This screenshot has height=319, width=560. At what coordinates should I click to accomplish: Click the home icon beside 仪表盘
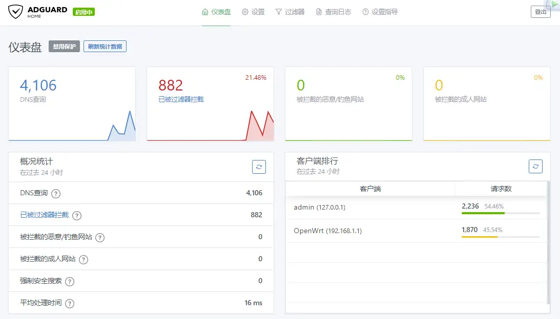click(205, 12)
